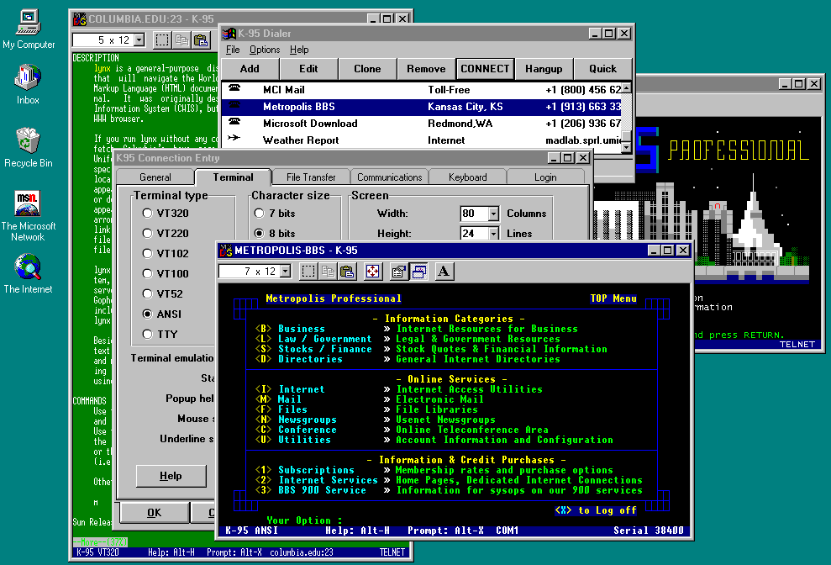Click the Mark selection icon in METROPOLIS-BBS toolbar
This screenshot has height=565, width=831.
coord(308,271)
